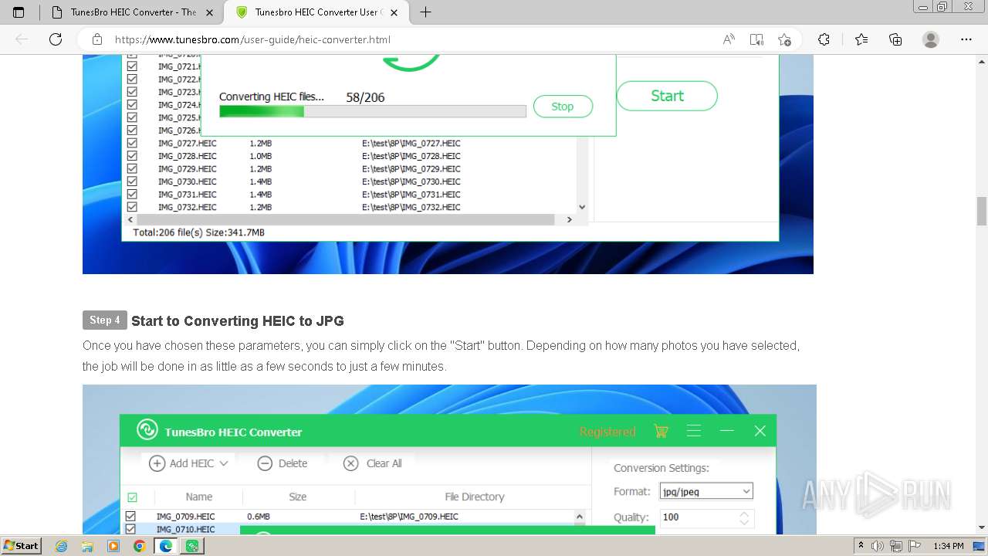988x556 pixels.
Task: Open File Explorer from taskbar
Action: tap(87, 546)
